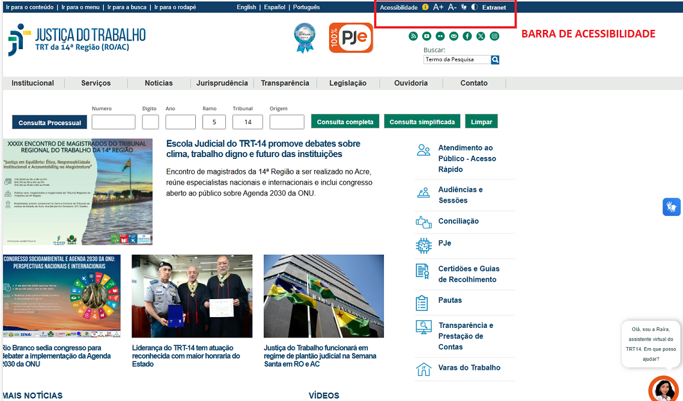The height and width of the screenshot is (401, 683).
Task: Expand the Serviços menu
Action: (96, 83)
